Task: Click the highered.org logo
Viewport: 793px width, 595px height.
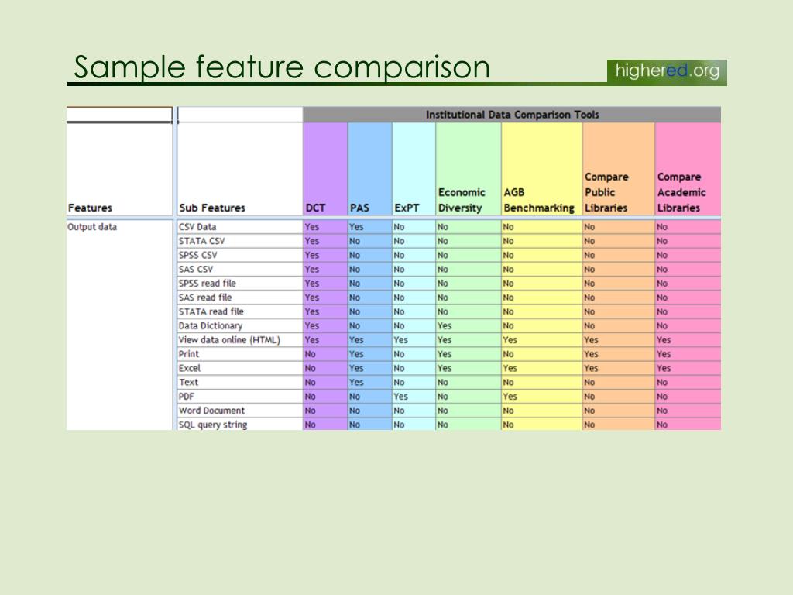Action: (667, 71)
